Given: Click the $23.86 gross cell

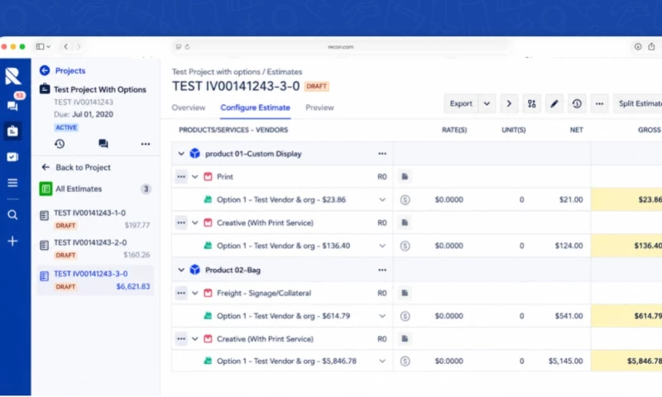Looking at the screenshot, I should (x=626, y=199).
